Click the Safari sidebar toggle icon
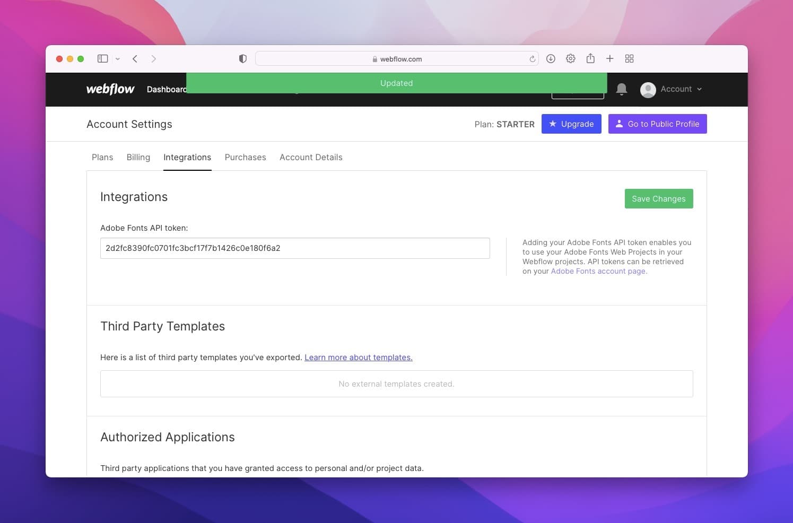Image resolution: width=793 pixels, height=523 pixels. click(103, 59)
